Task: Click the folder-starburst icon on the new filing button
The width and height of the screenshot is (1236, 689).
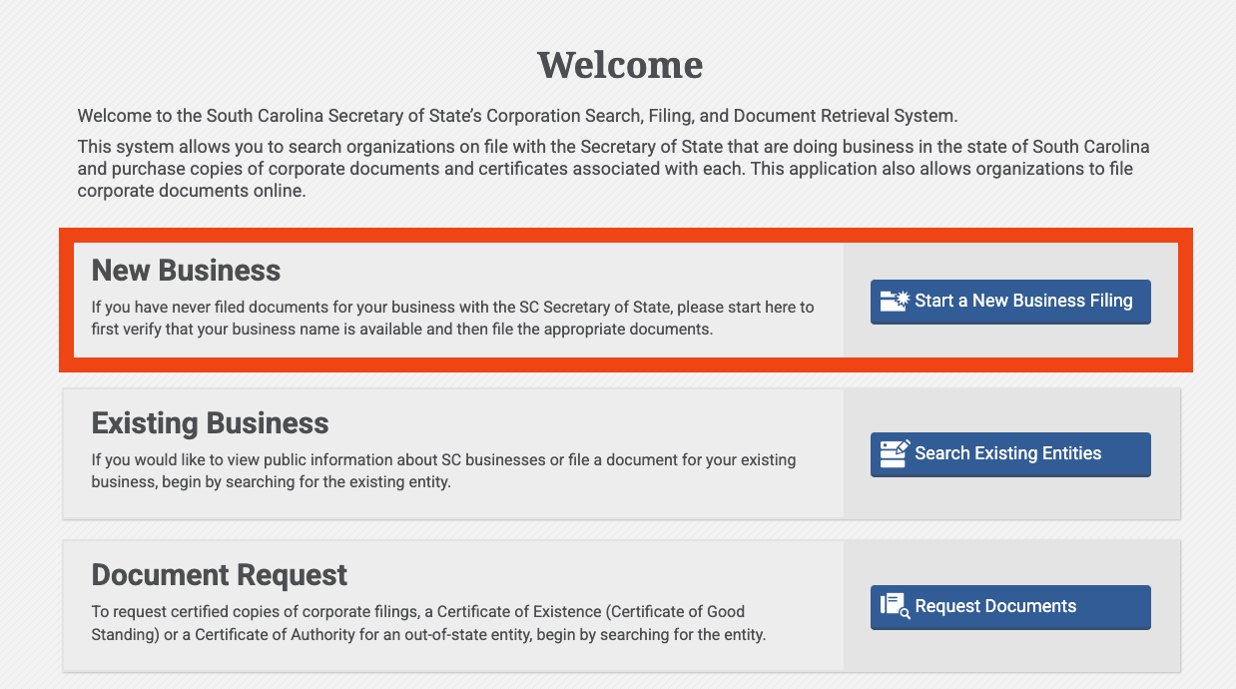Action: pos(894,301)
